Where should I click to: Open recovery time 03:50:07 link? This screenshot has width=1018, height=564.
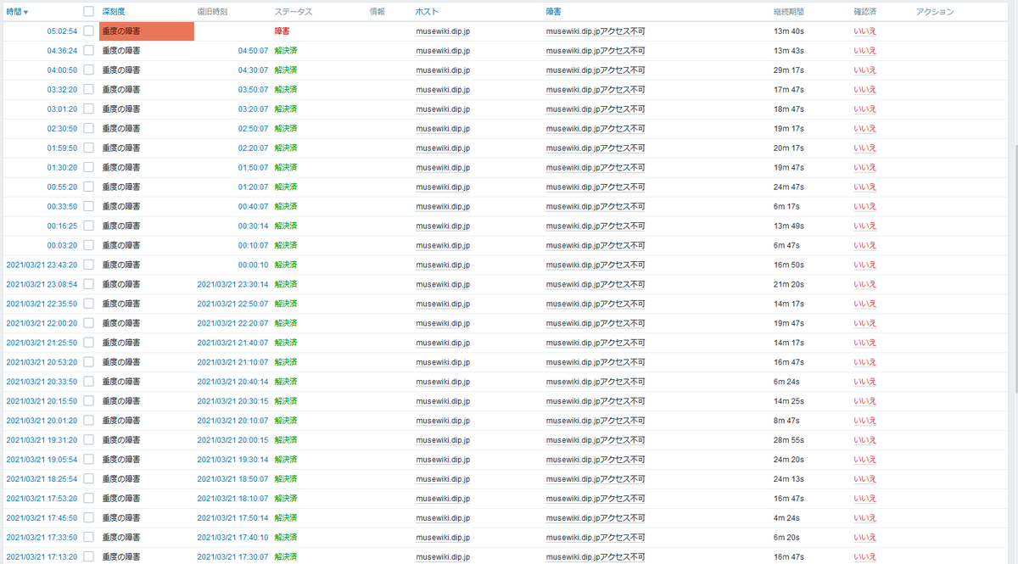tap(253, 90)
